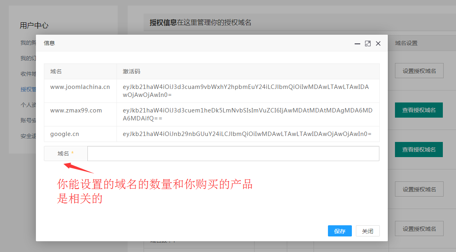
Task: Click the 激活码 table column header
Action: tap(132, 71)
